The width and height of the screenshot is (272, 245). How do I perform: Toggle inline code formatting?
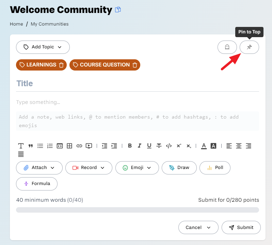pyautogui.click(x=169, y=146)
